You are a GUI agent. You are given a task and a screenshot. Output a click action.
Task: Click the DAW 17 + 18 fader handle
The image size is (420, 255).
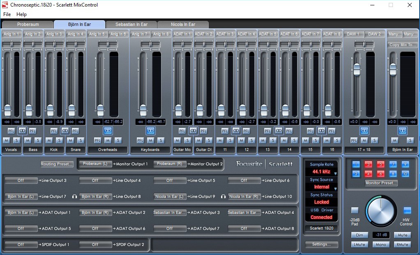point(357,70)
